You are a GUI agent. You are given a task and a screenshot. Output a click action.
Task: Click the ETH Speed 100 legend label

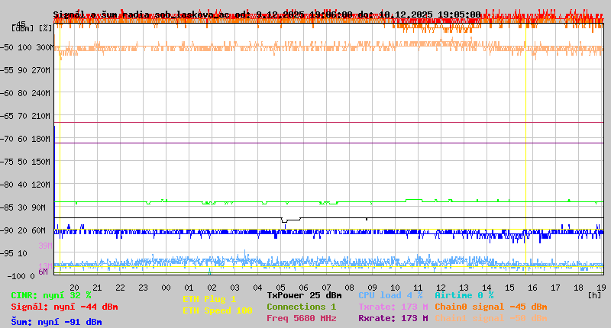click(x=217, y=310)
